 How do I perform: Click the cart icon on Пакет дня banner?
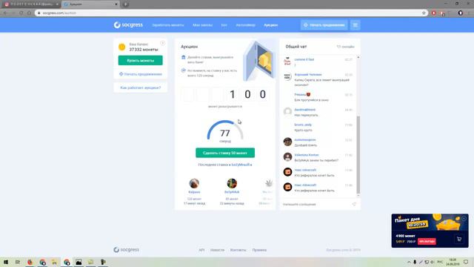click(459, 239)
